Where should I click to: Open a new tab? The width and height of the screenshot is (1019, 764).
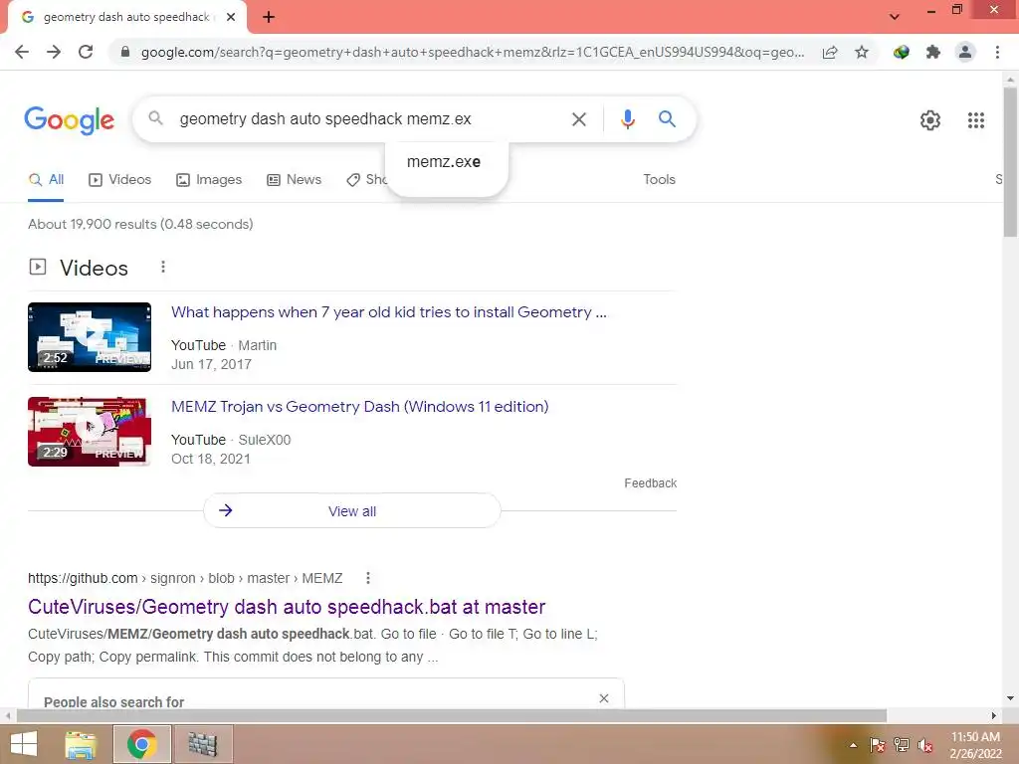click(269, 17)
